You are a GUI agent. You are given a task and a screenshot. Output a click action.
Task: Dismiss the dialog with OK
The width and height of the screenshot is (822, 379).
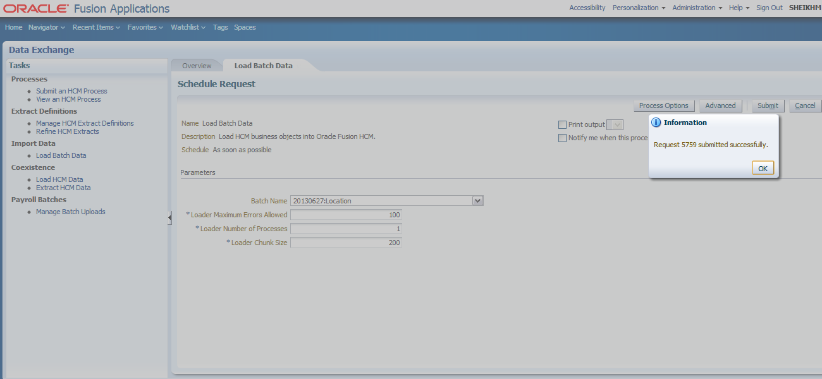[x=763, y=167]
